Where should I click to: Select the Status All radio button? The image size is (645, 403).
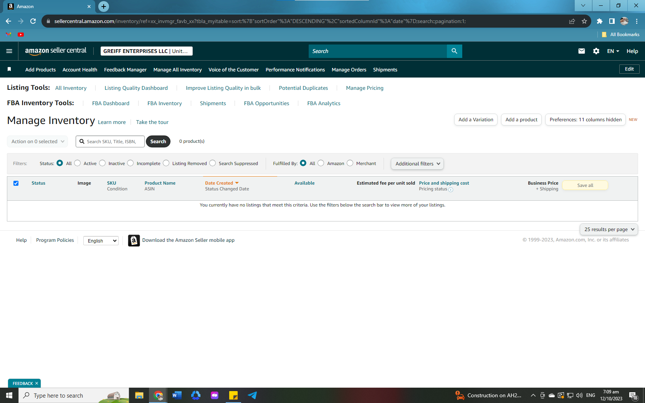[x=60, y=163]
